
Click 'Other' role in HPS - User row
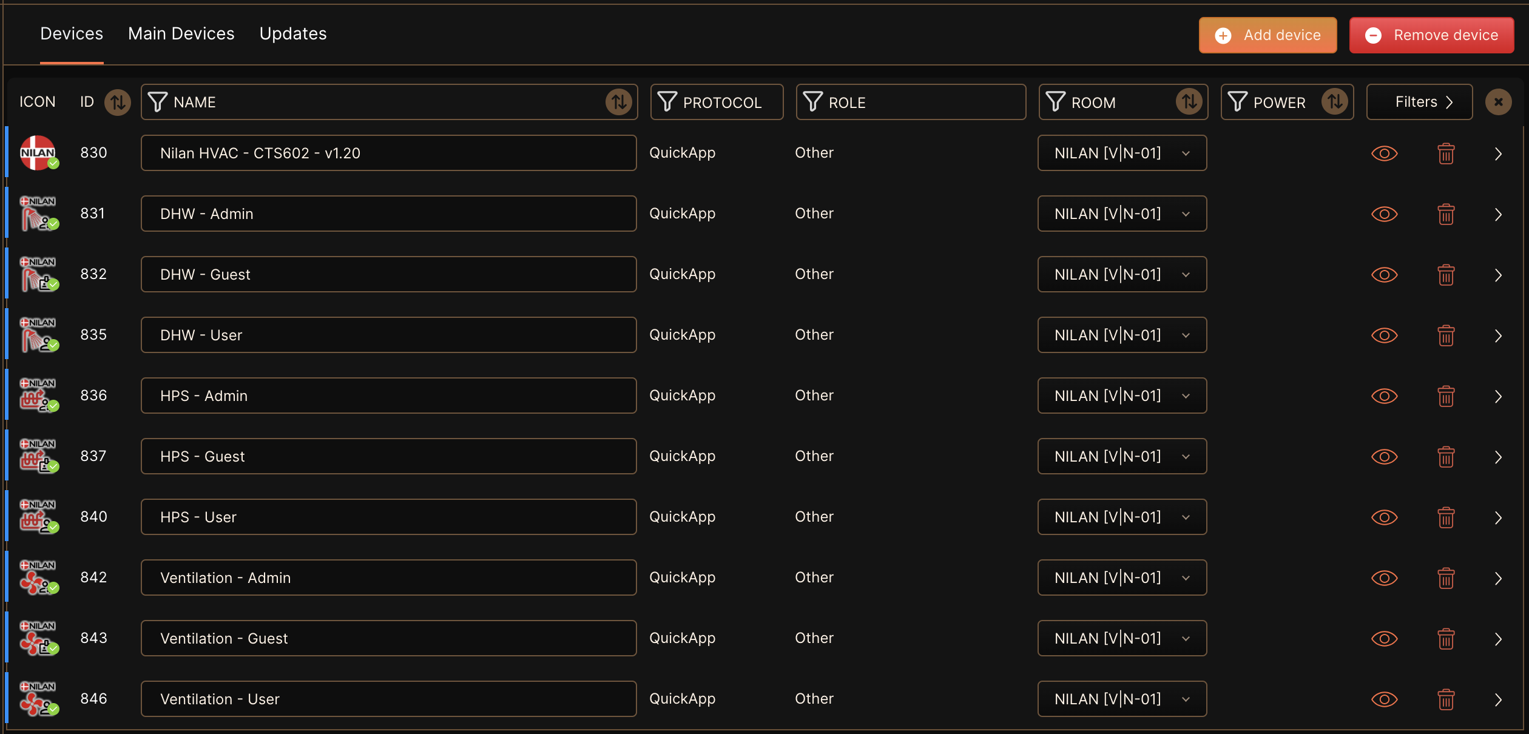click(x=814, y=517)
